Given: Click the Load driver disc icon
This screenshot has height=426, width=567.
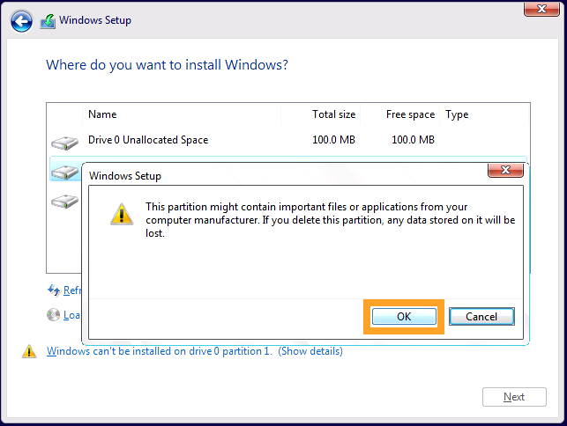Looking at the screenshot, I should pyautogui.click(x=54, y=315).
